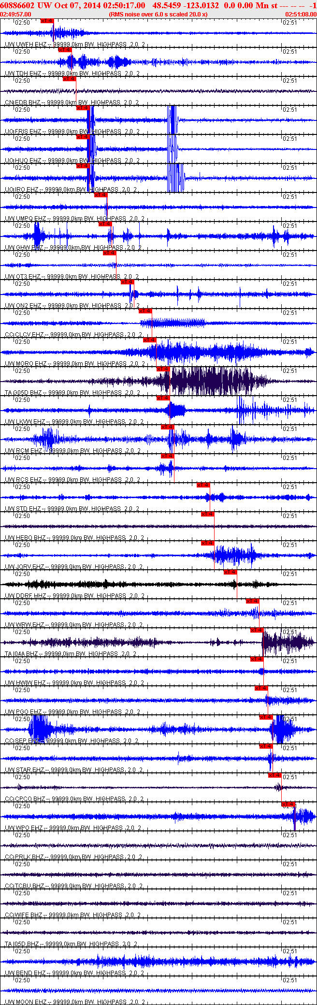Select the 'CC WIFE BHZ' station label
Viewport: 317px width, 1005px height.
(24, 915)
